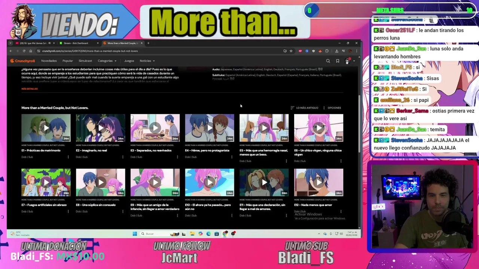The width and height of the screenshot is (479, 269).
Task: Open E5 – Más que una hemorragia nasal title
Action: click(x=264, y=152)
